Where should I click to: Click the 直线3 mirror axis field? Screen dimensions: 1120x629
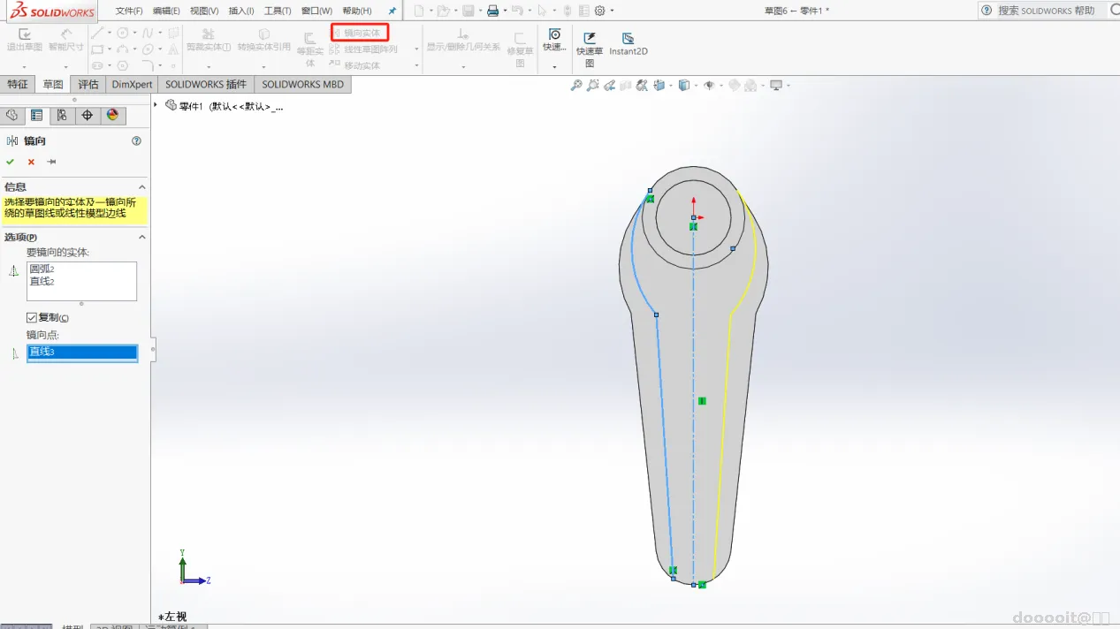82,352
